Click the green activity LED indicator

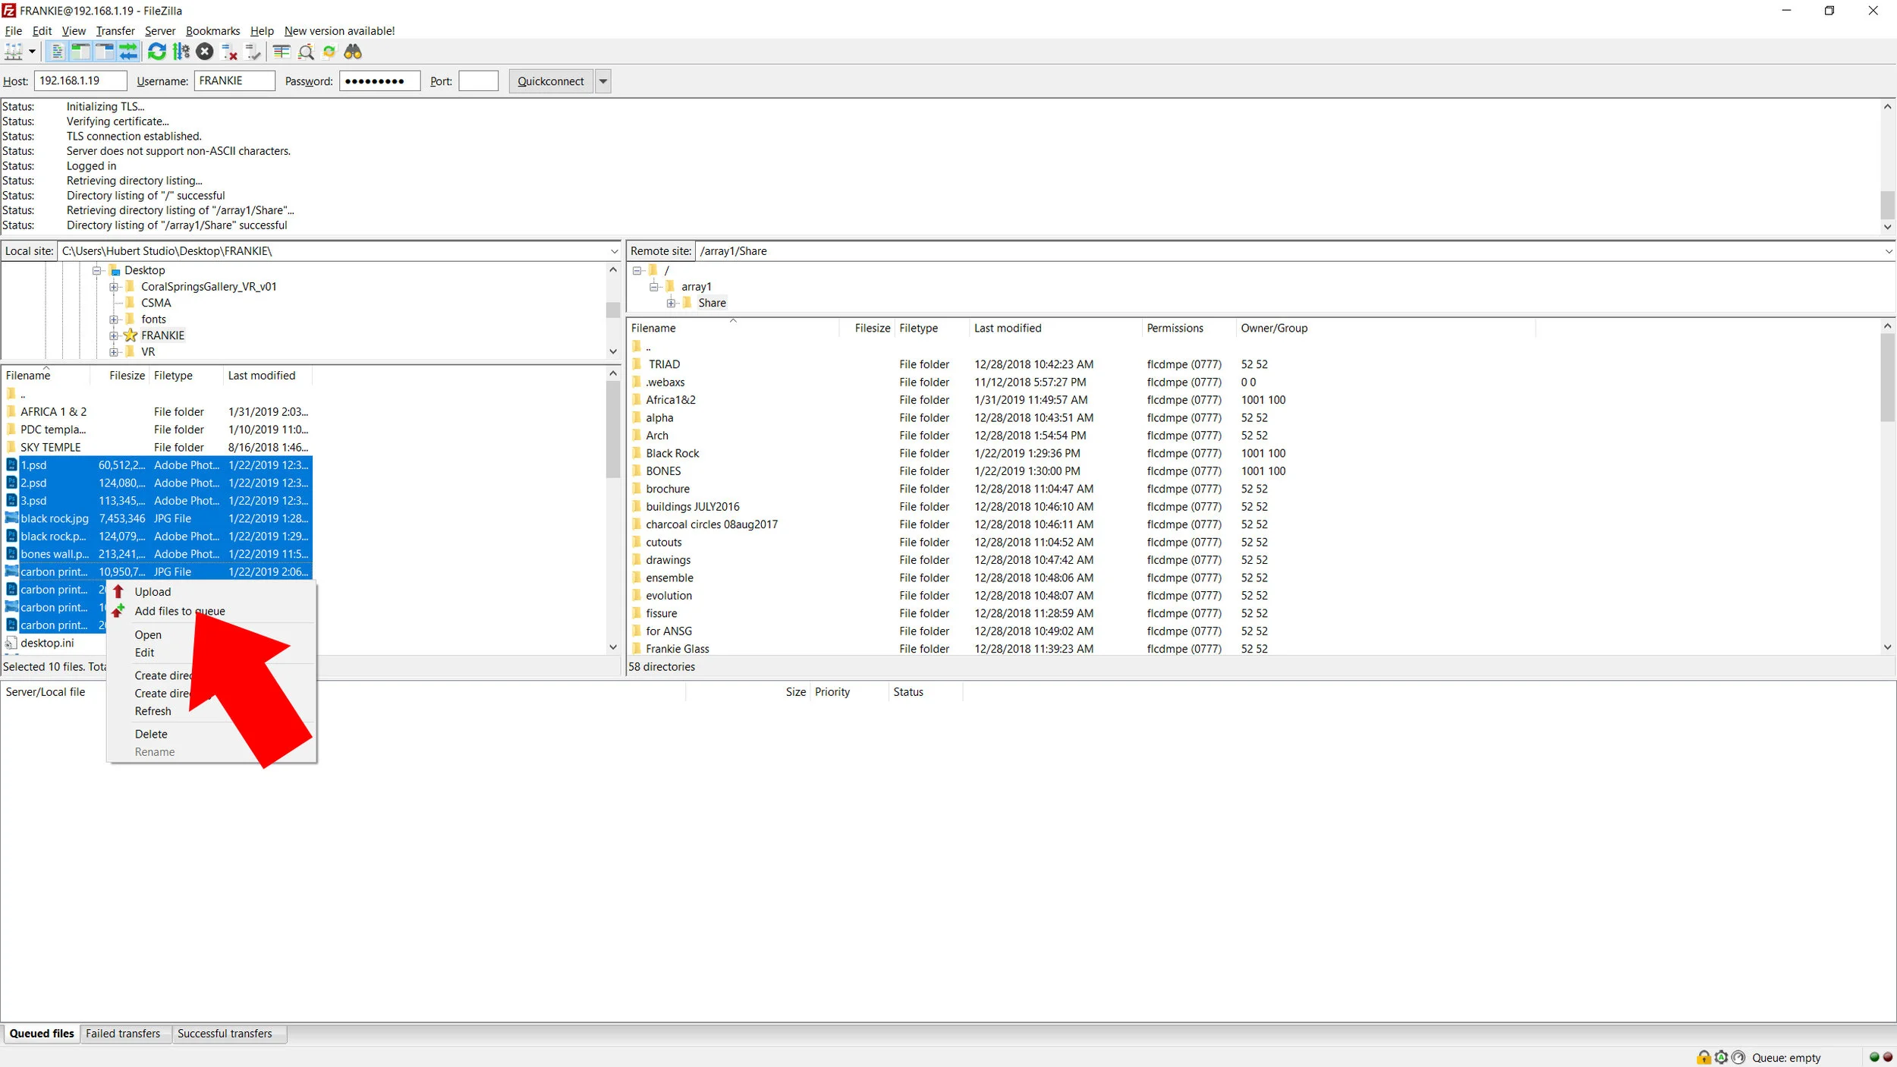(x=1874, y=1057)
